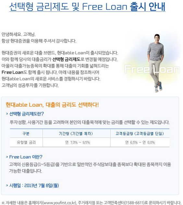Click the '선택형 금리제도란?' heading
Viewport: 183px width, 205px height.
pos(26,114)
